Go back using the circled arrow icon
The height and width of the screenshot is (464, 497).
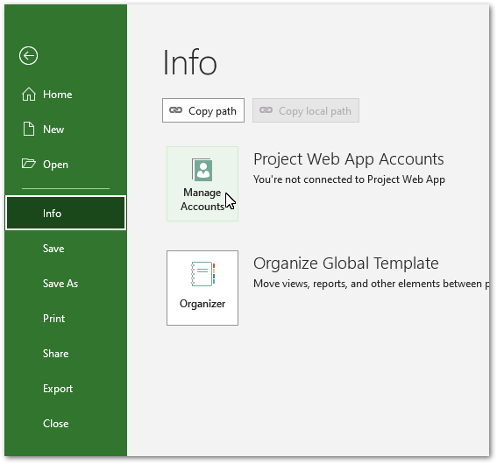[29, 56]
